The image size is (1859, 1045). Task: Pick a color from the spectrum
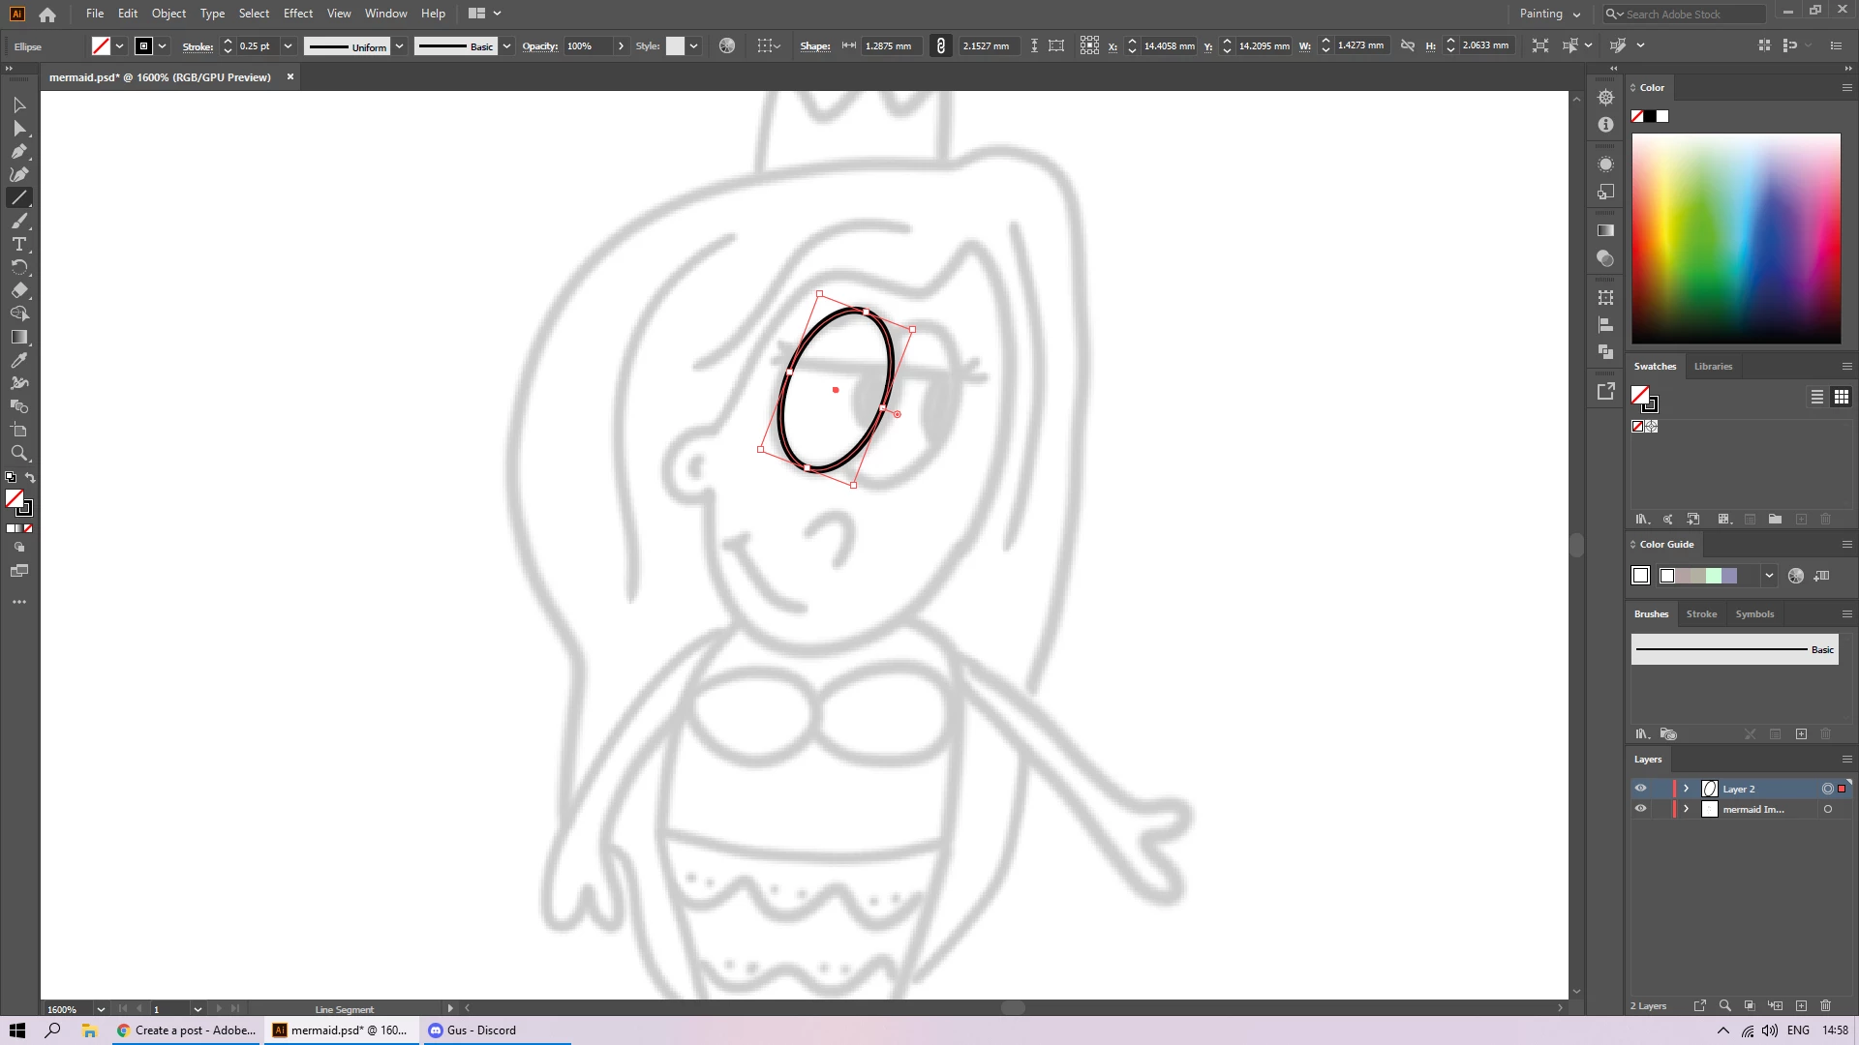(x=1735, y=238)
